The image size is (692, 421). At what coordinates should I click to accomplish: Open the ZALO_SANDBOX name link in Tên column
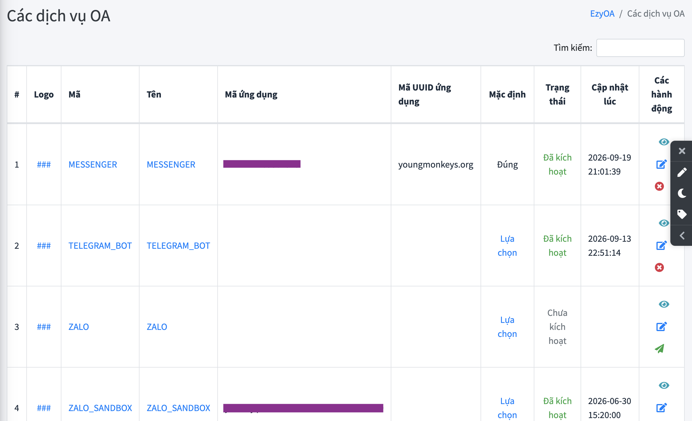pos(178,408)
